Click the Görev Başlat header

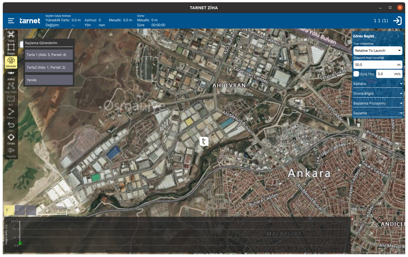(x=364, y=36)
